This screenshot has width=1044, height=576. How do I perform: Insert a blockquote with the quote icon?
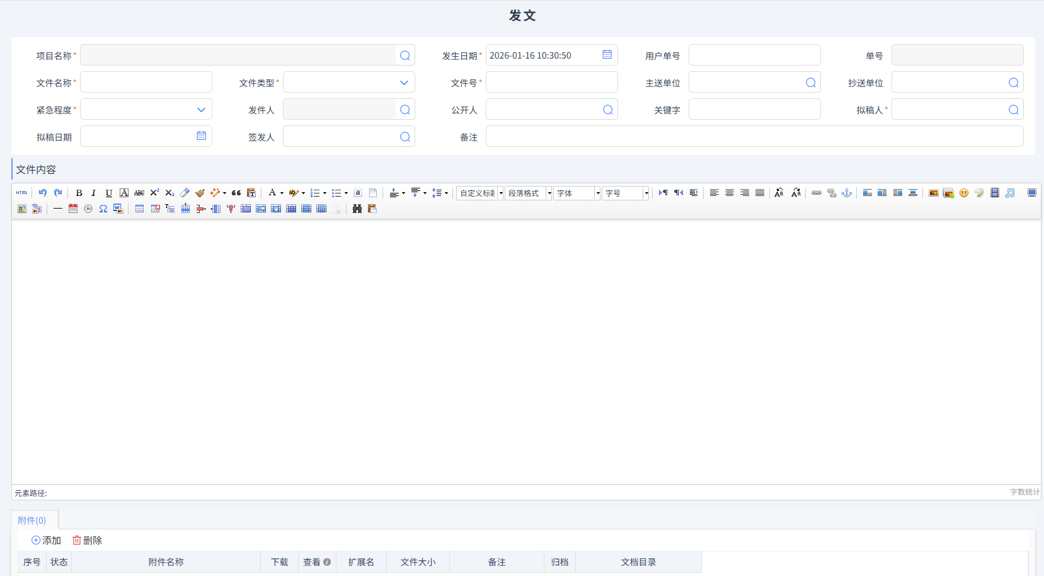236,193
